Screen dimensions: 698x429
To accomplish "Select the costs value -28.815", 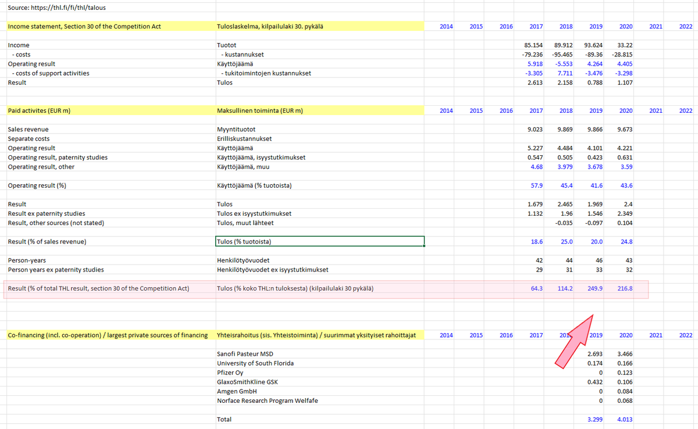I will click(x=621, y=54).
